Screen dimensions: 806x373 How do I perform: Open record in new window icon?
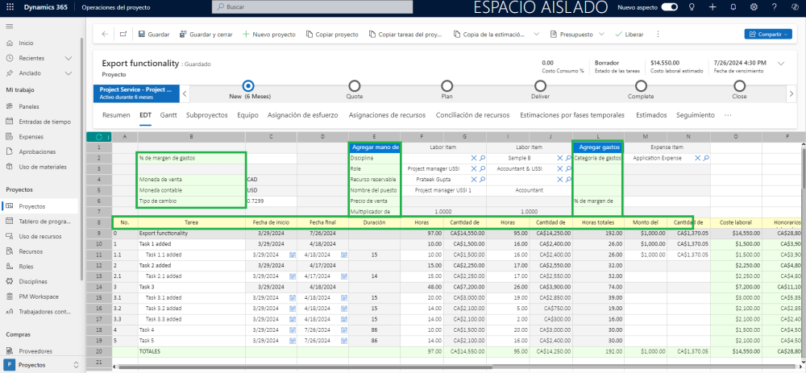point(123,35)
